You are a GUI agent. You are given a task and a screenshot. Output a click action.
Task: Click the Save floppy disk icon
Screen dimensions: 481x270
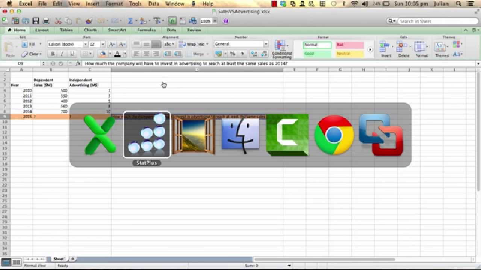(36, 21)
